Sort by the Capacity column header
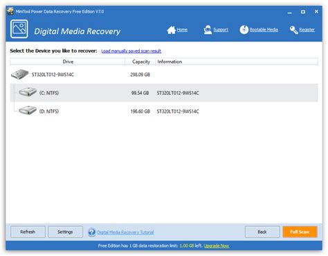Screen dimensions: 328x256 point(140,62)
